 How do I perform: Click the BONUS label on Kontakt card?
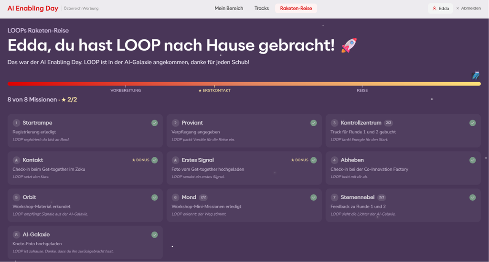click(x=141, y=160)
